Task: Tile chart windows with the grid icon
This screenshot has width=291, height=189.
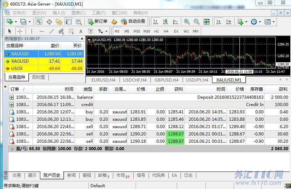Action: (207, 22)
